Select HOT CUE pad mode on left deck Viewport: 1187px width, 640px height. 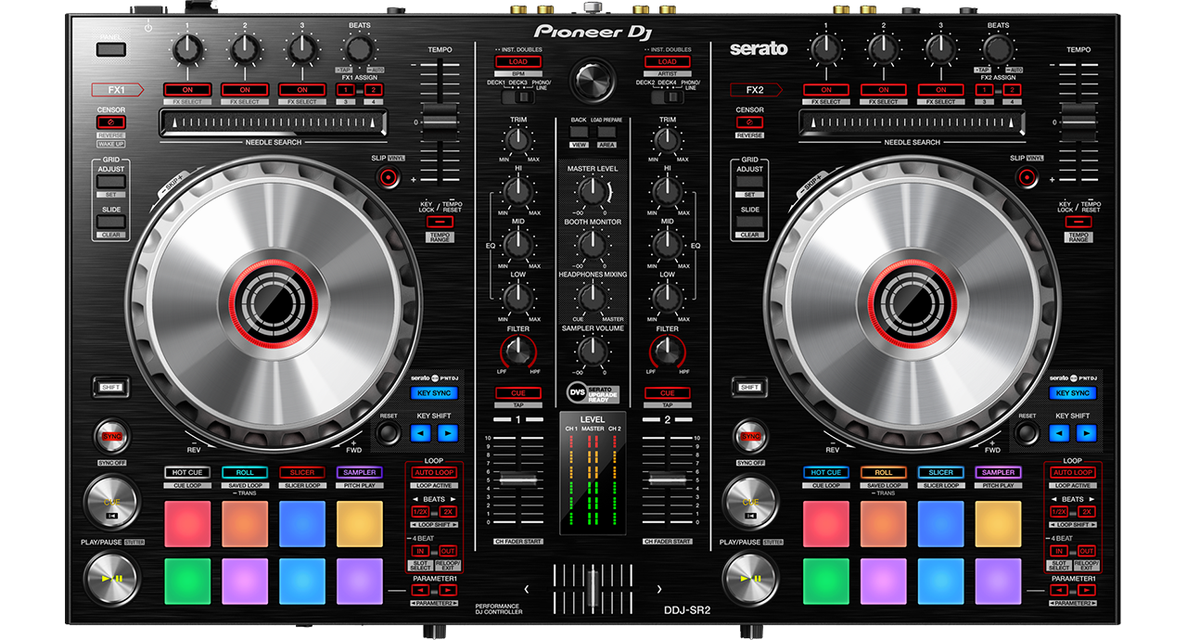pos(187,472)
